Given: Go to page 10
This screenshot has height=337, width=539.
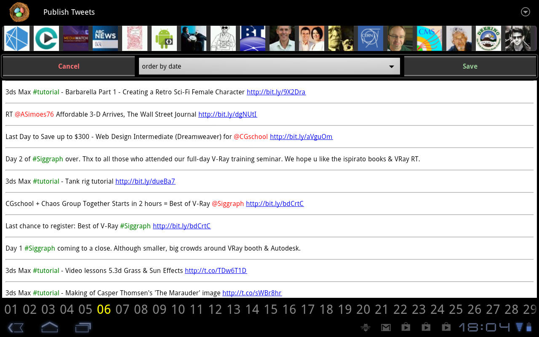Looking at the screenshot, I should pos(178,310).
